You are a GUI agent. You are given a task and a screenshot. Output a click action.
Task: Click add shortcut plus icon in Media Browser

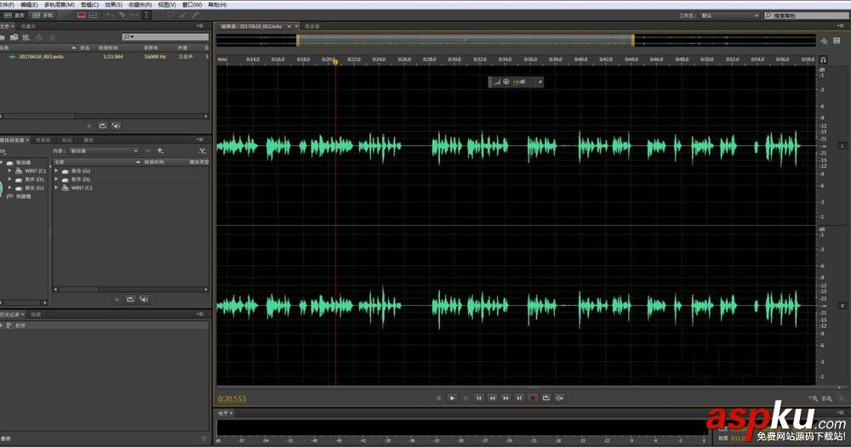pyautogui.click(x=160, y=150)
